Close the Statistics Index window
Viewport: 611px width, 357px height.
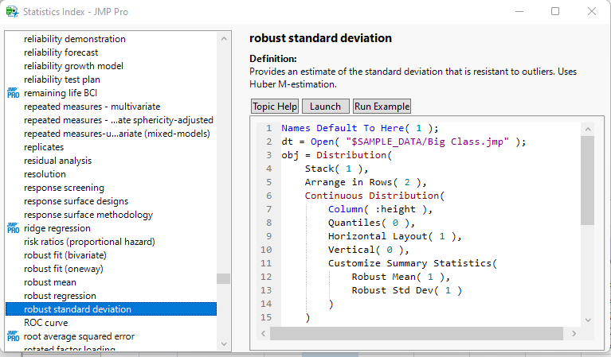tap(592, 12)
